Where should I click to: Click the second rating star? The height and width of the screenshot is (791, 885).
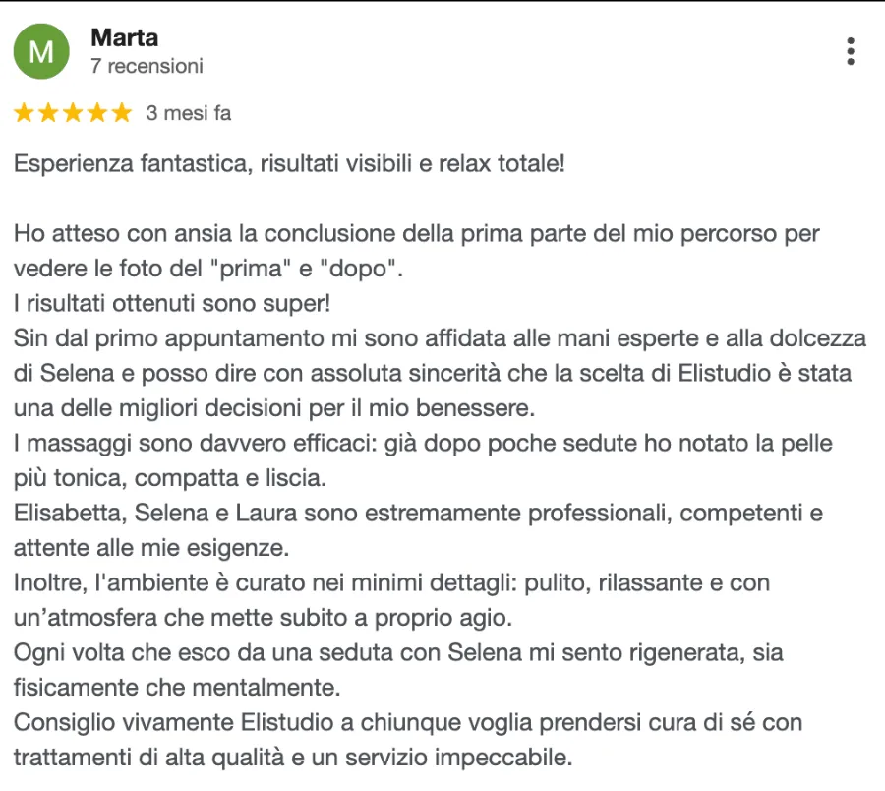[48, 113]
